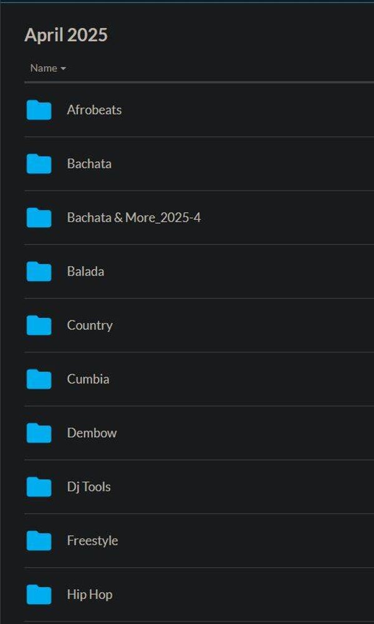Screen dimensions: 374x624
Task: Open the Afrobeats folder name link
Action: (x=94, y=110)
